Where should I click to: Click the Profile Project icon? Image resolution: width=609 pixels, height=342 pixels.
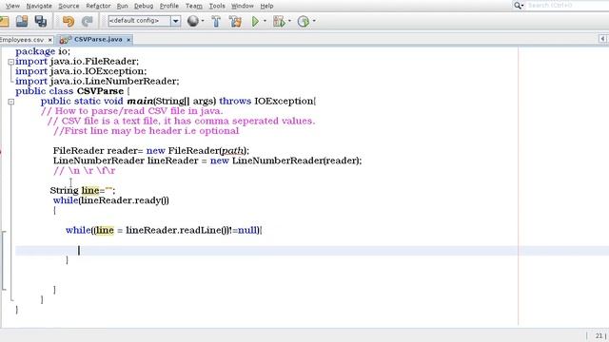tap(304, 21)
